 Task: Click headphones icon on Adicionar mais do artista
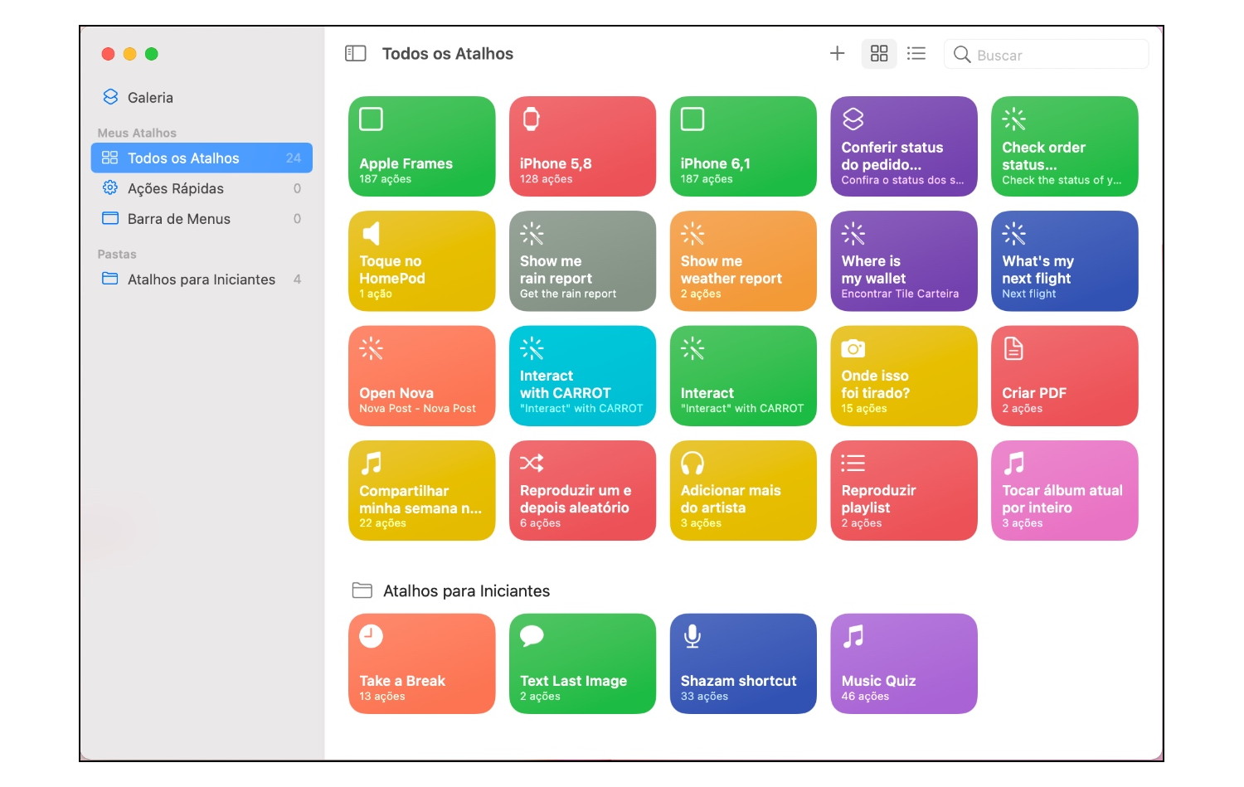click(x=692, y=463)
